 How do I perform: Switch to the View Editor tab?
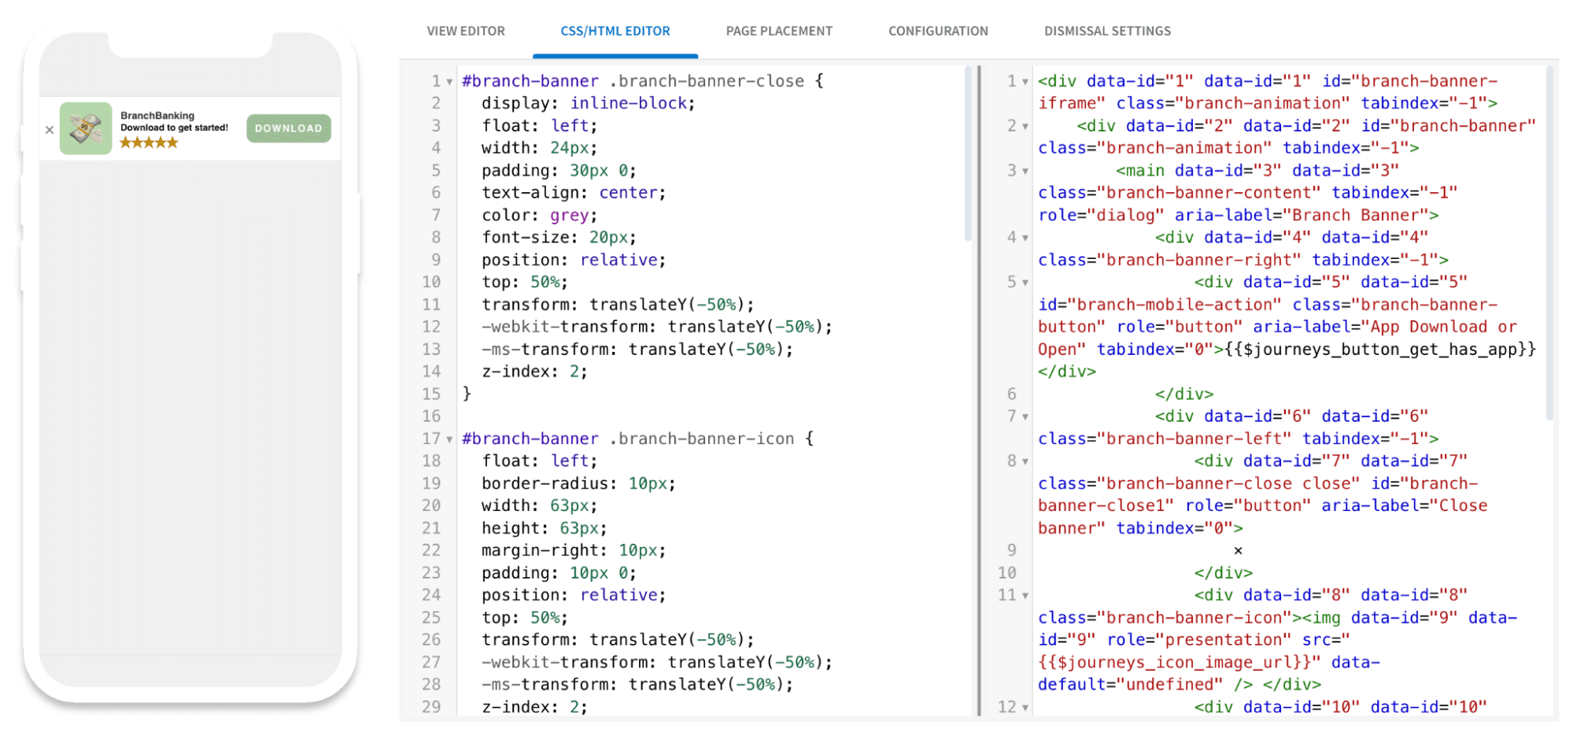pyautogui.click(x=466, y=31)
